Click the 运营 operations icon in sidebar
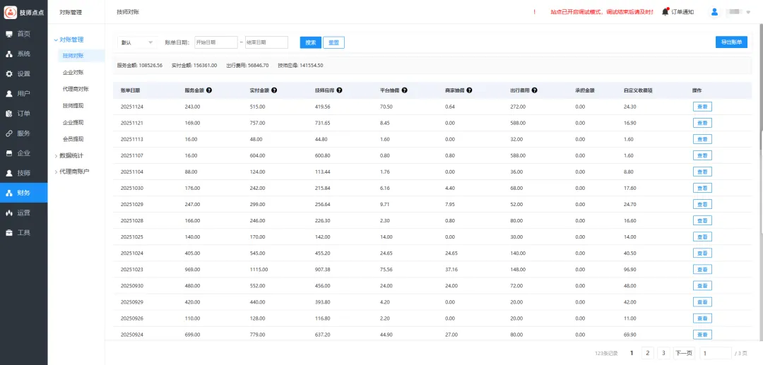 9,213
